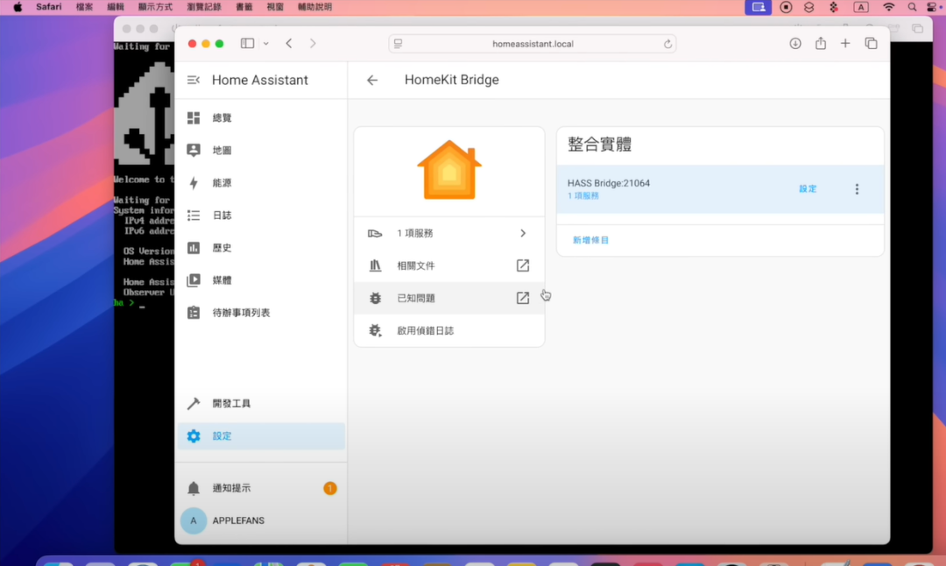This screenshot has height=566, width=946.
Task: Open the 日誌 logbook page
Action: (261, 216)
